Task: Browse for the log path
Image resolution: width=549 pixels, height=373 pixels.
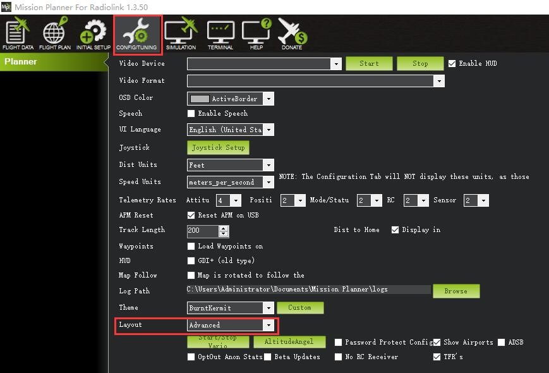Action: click(455, 291)
